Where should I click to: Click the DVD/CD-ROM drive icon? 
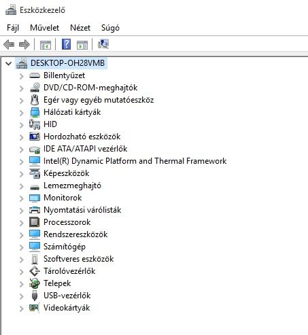[35, 88]
